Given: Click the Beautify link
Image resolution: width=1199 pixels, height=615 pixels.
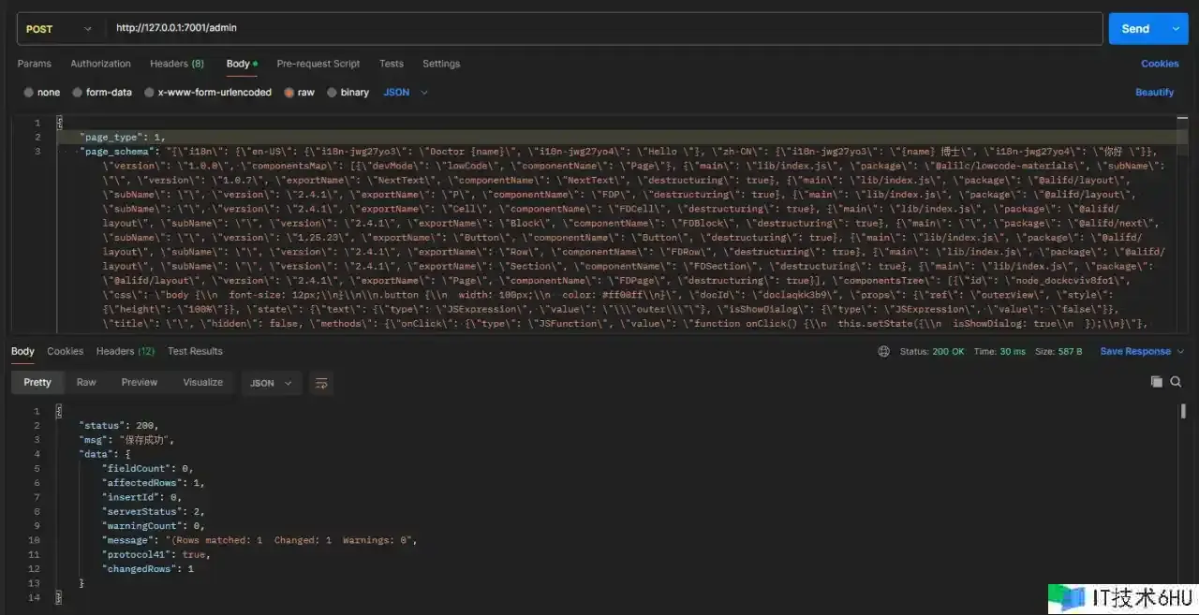Looking at the screenshot, I should coord(1154,93).
